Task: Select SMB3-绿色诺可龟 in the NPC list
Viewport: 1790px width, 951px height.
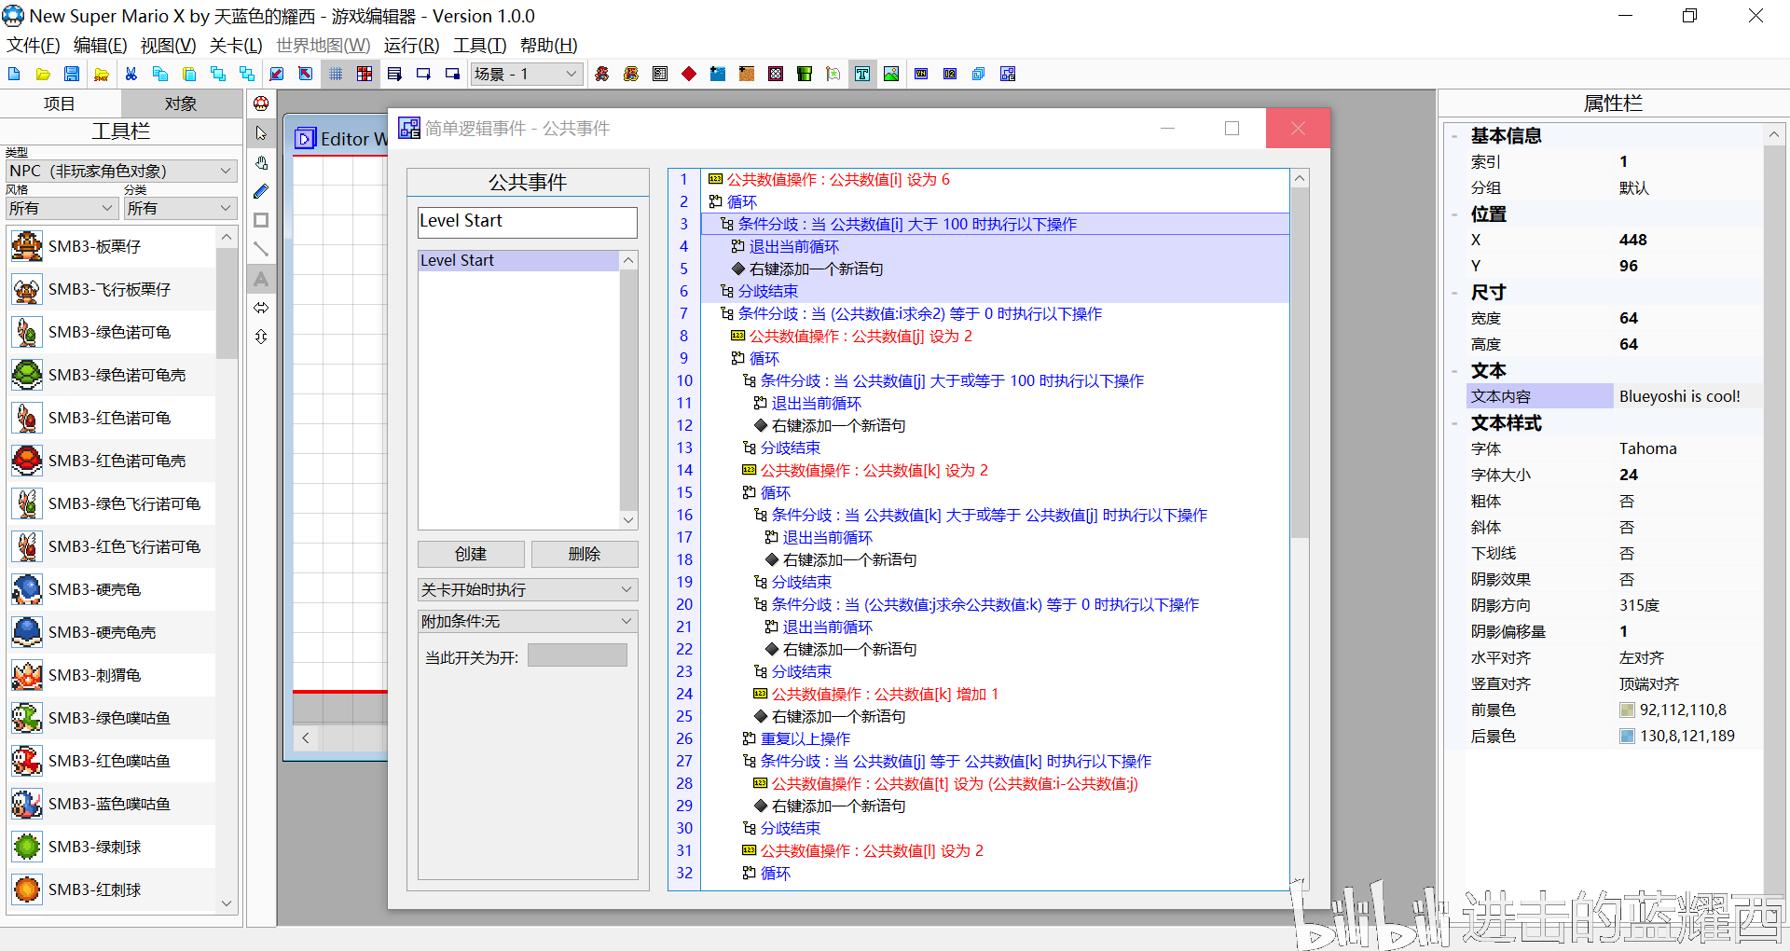Action: click(112, 332)
